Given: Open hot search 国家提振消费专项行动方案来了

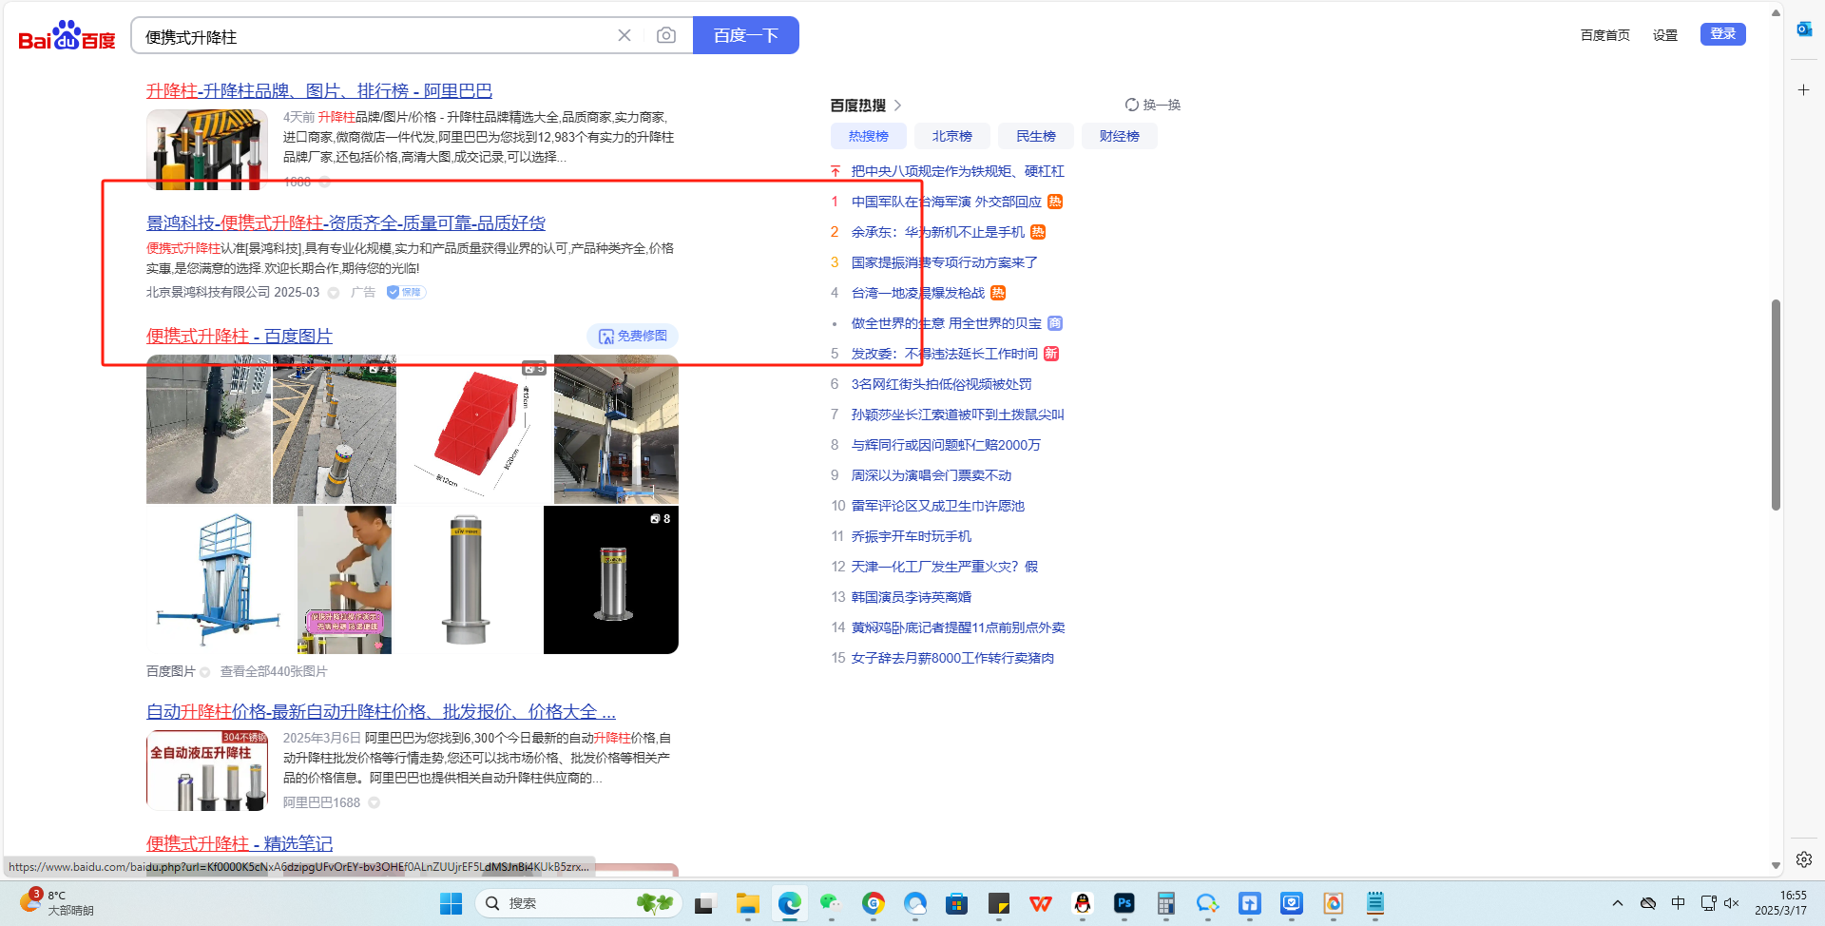Looking at the screenshot, I should (x=944, y=262).
